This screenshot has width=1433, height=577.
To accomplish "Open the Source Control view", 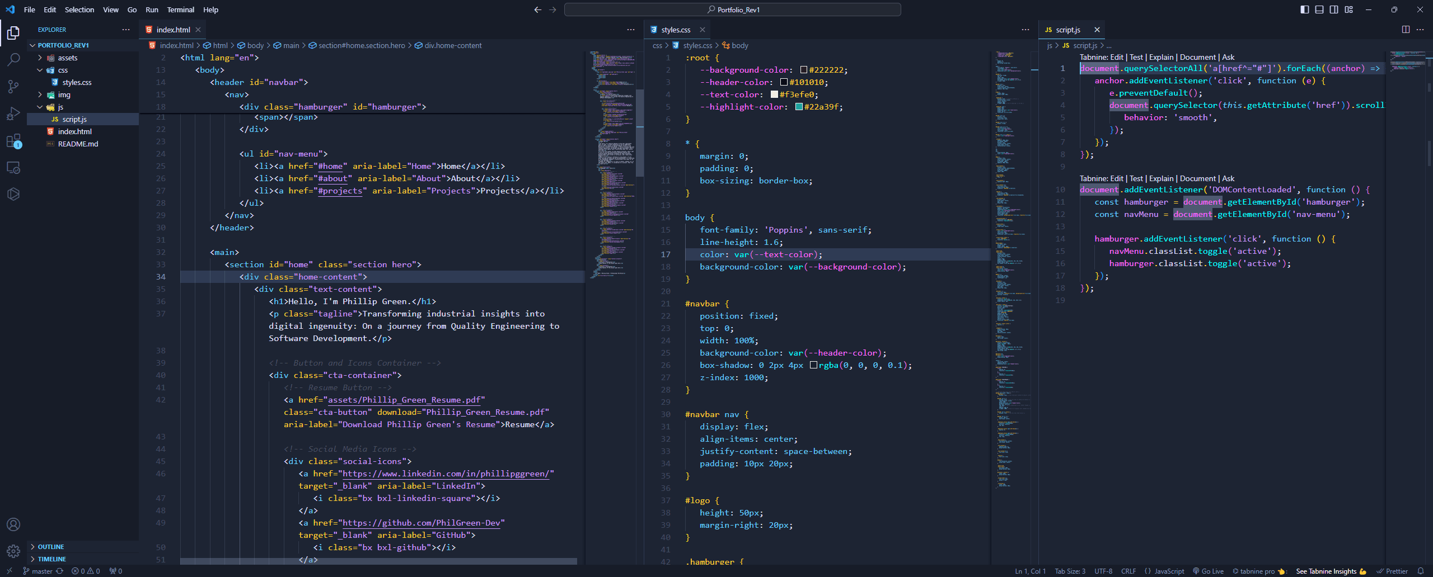I will [x=13, y=86].
